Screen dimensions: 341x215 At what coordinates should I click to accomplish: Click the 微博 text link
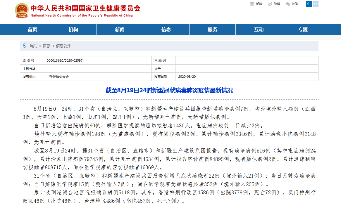pyautogui.click(x=277, y=4)
